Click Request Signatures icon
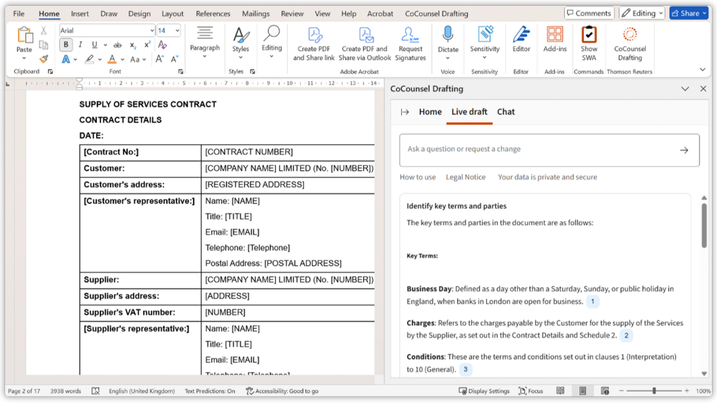 (411, 44)
